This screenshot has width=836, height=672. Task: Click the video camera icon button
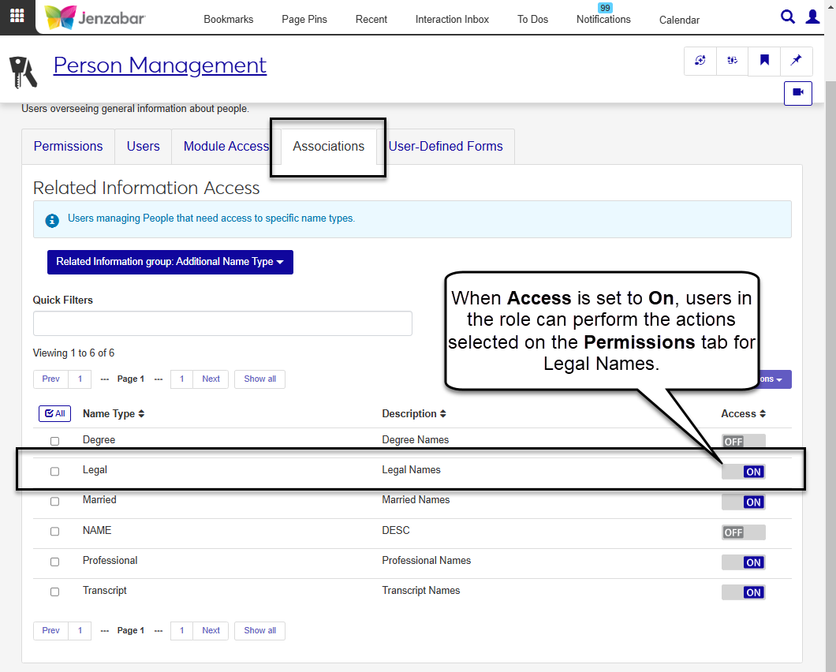click(x=797, y=92)
